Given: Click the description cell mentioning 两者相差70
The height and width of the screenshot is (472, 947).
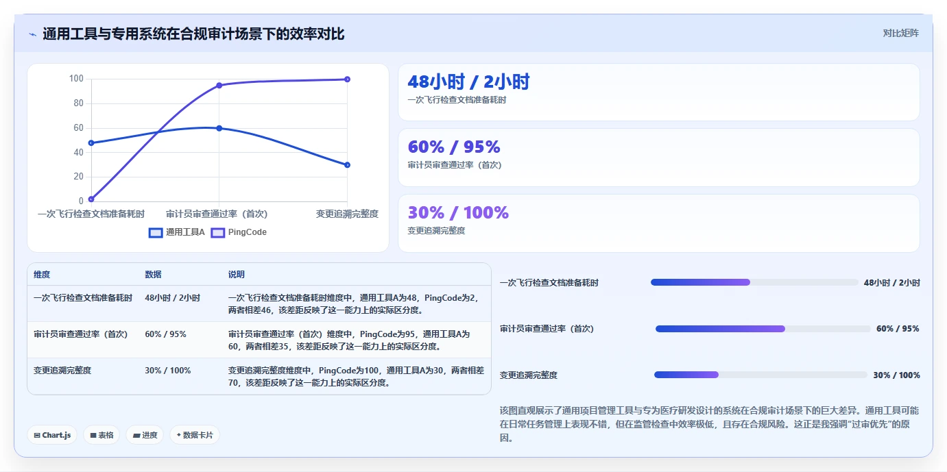Looking at the screenshot, I should (x=356, y=376).
